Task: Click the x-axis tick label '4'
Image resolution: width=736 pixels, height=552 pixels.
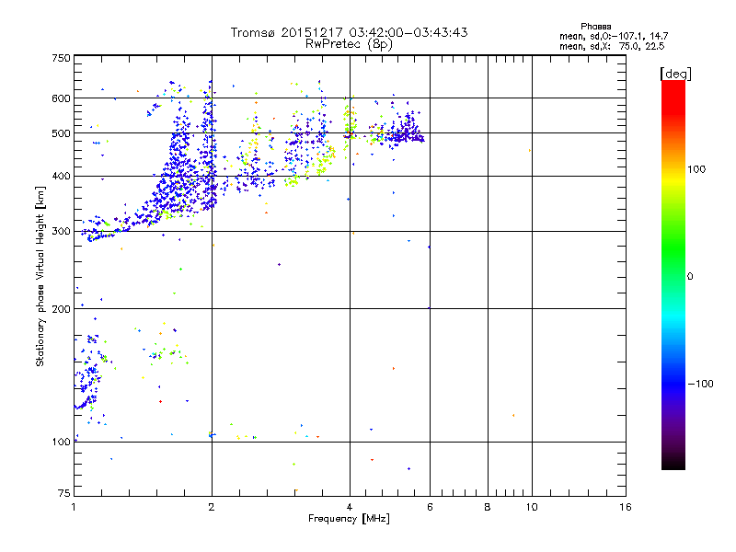Action: point(350,507)
